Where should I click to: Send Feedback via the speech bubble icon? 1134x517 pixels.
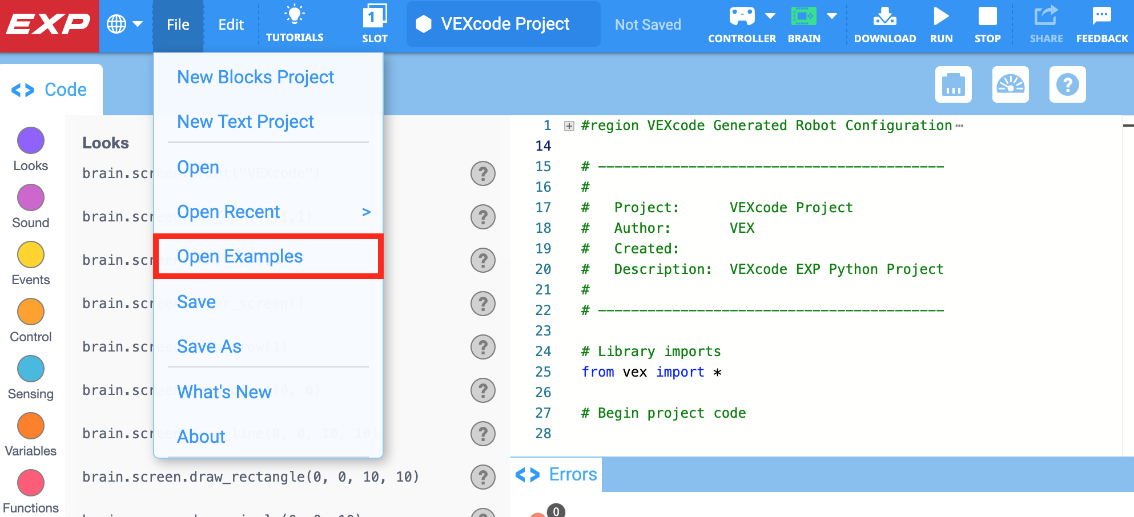(1101, 23)
